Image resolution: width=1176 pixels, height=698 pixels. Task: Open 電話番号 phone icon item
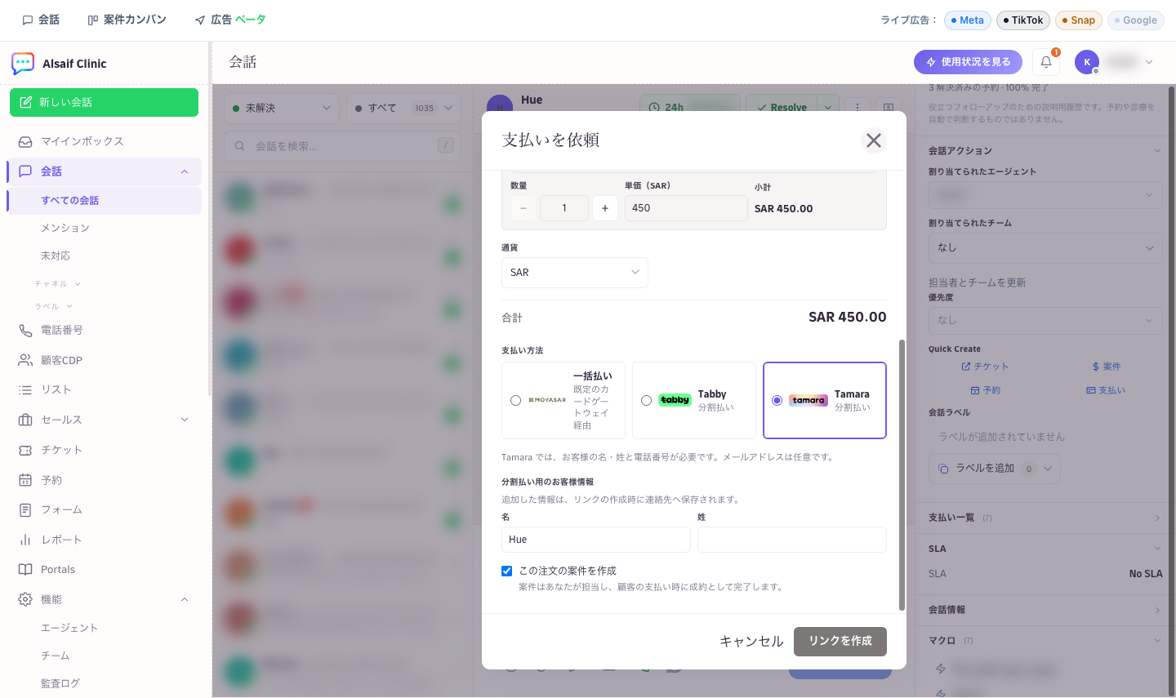(x=105, y=331)
